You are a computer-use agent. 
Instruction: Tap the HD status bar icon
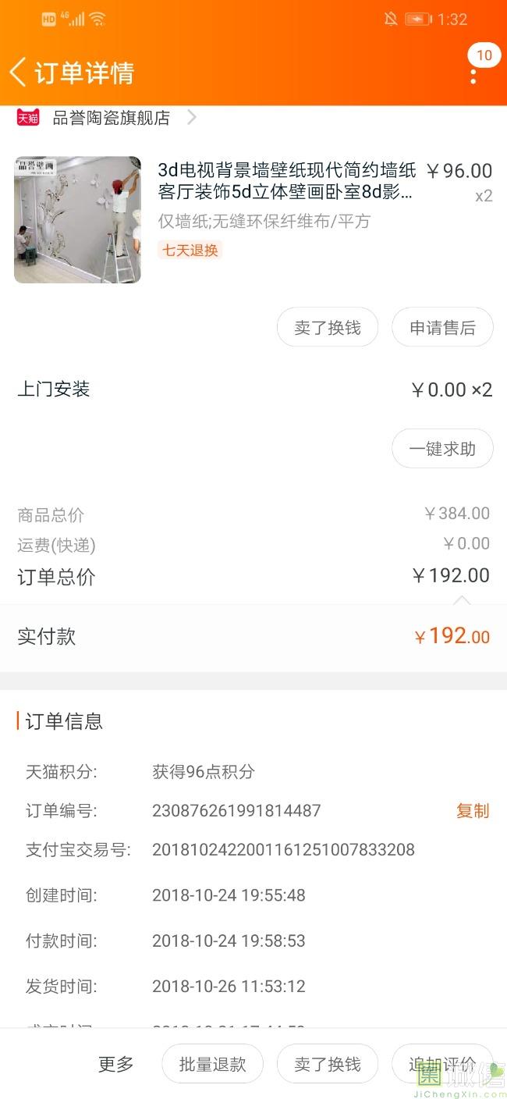[48, 20]
